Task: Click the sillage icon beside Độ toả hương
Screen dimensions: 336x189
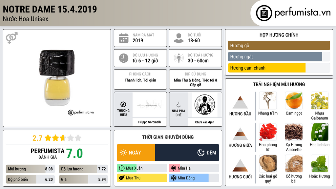Action: pos(179,58)
